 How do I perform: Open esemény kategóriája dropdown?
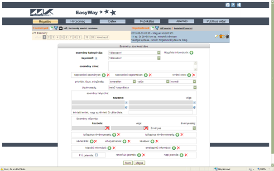[x=135, y=52]
